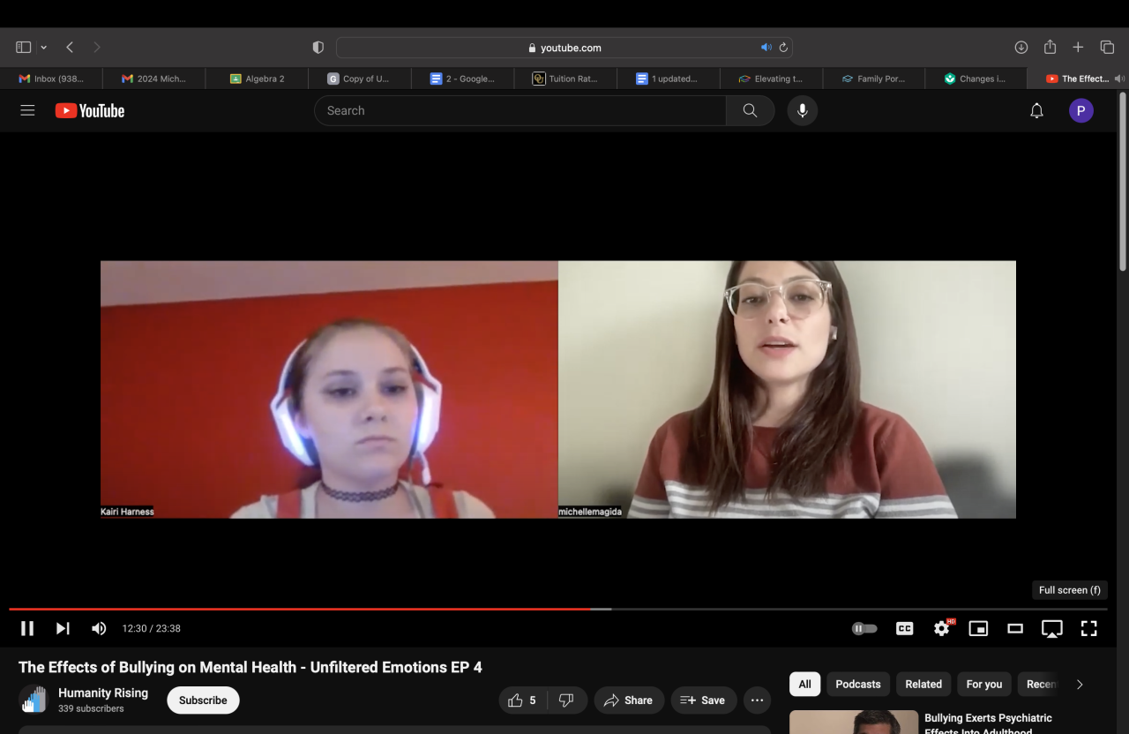Open the sidebar options dropdown chevron

point(43,47)
